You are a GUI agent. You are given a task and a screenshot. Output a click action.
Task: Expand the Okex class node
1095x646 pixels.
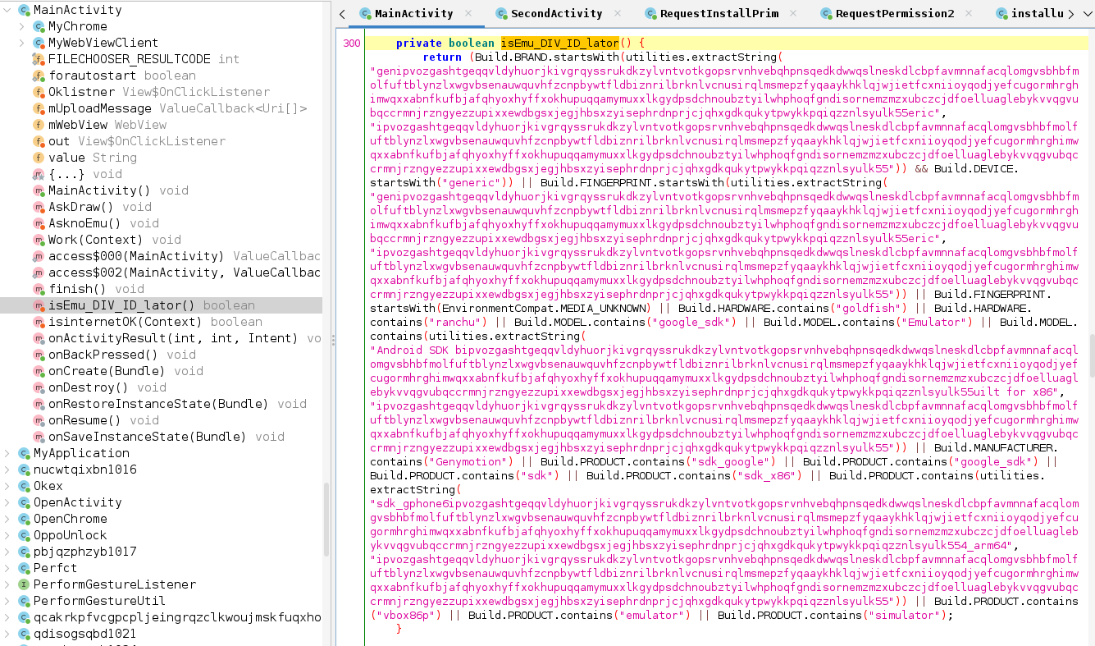[x=7, y=486]
